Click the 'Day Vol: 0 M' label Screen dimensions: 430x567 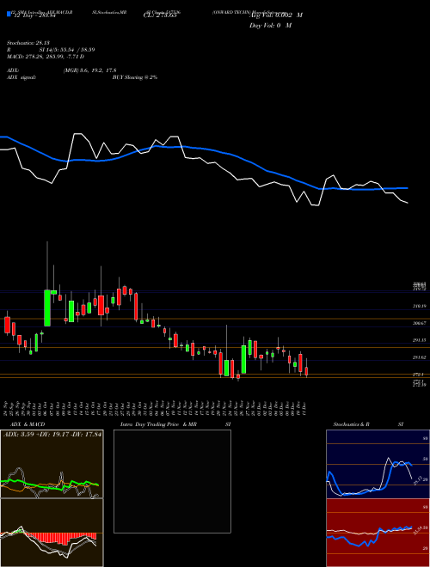point(270,25)
